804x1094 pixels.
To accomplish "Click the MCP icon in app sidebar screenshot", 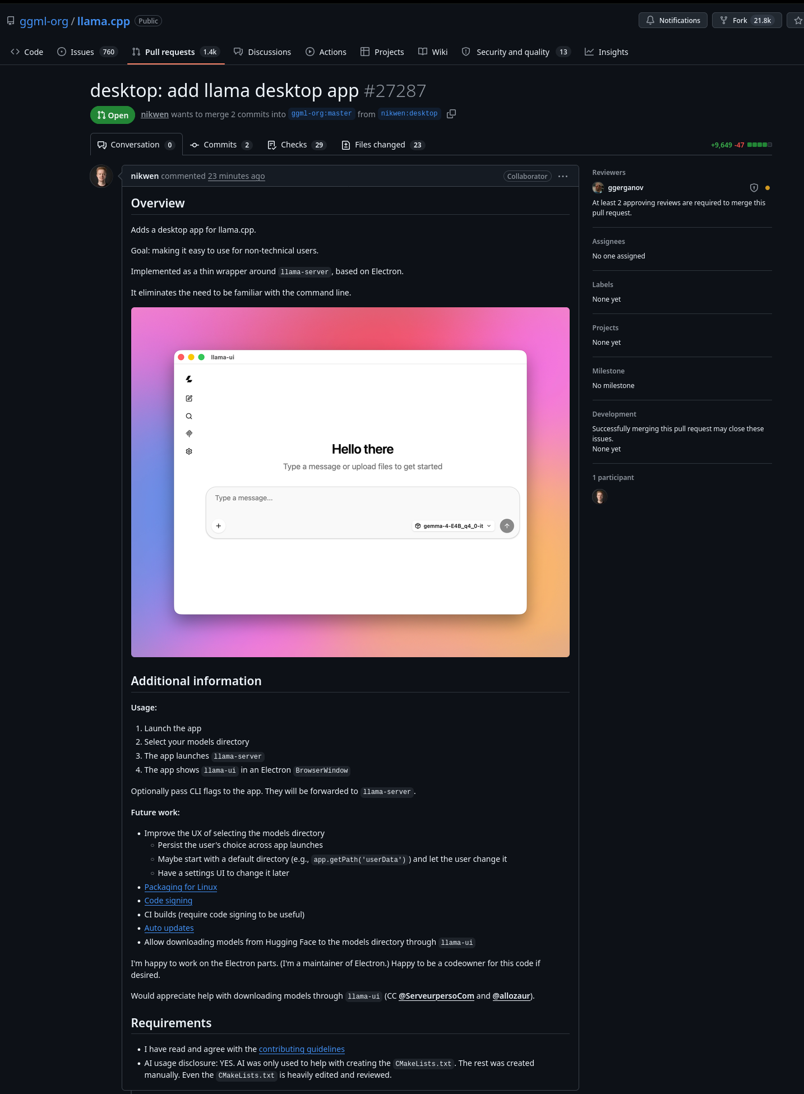I will click(189, 433).
